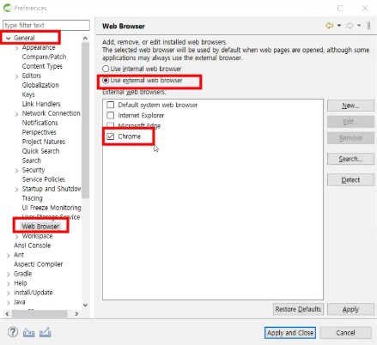Close the Preferences window
This screenshot has height=345, width=377.
pyautogui.click(x=365, y=8)
